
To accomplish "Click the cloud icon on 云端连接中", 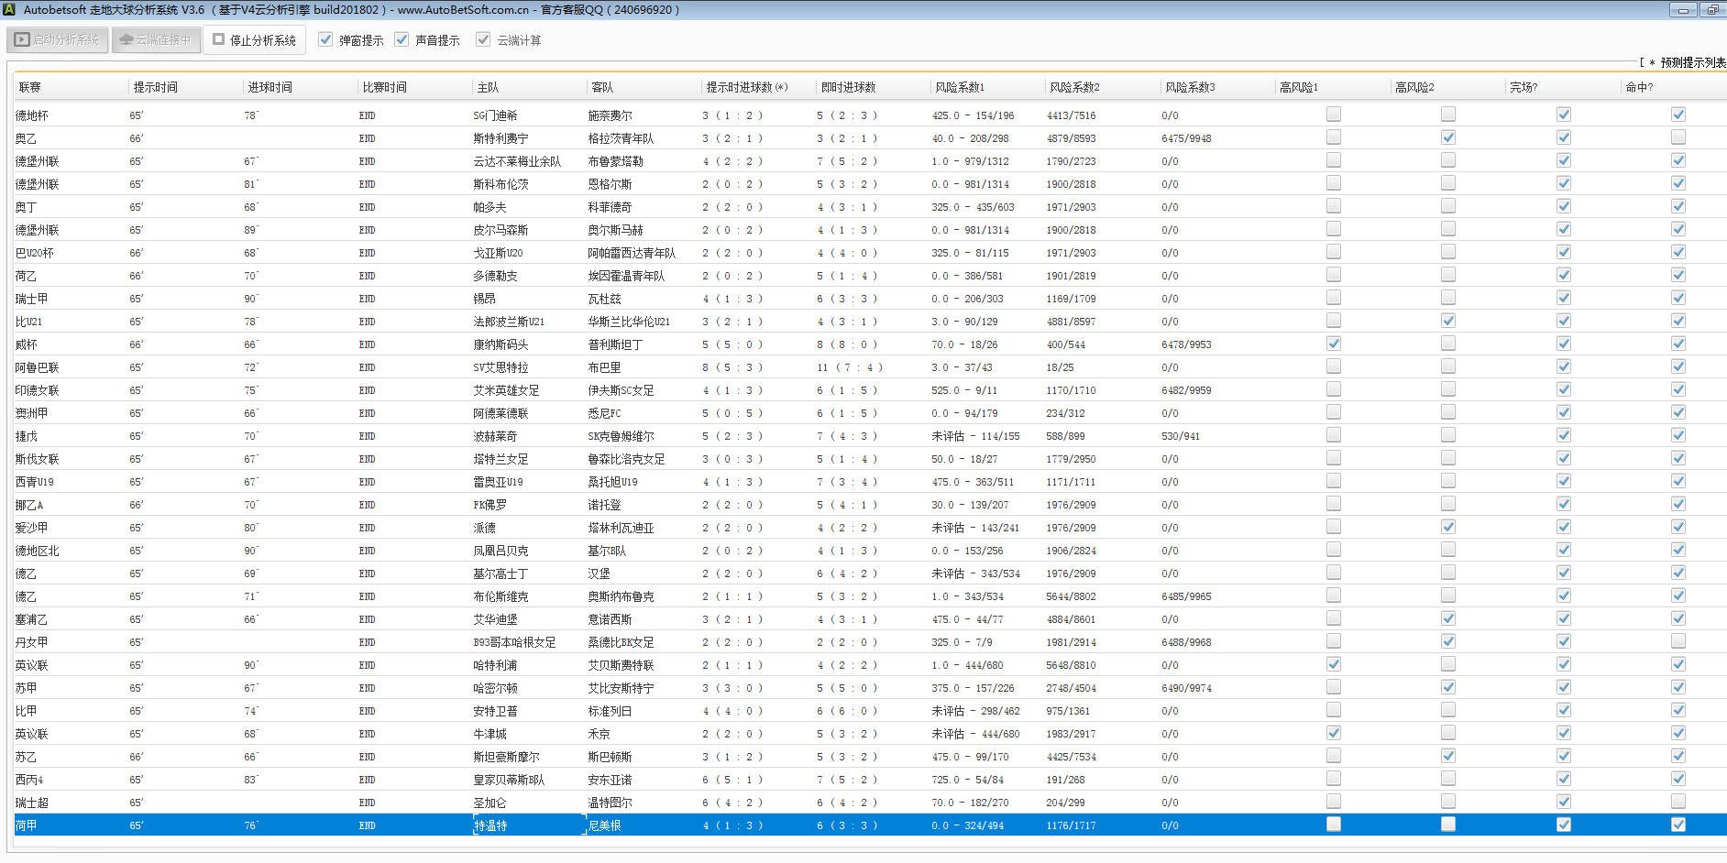I will point(126,40).
